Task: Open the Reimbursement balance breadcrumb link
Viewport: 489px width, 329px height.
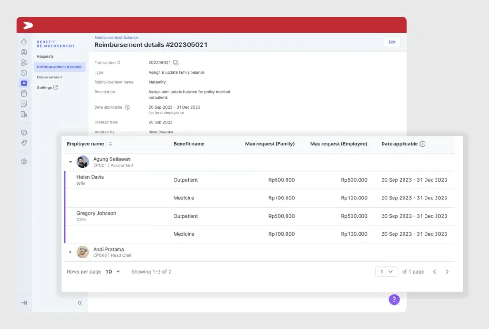Action: click(115, 37)
